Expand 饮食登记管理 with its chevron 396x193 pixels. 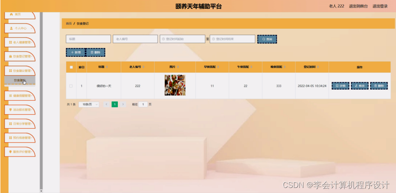click(31, 56)
